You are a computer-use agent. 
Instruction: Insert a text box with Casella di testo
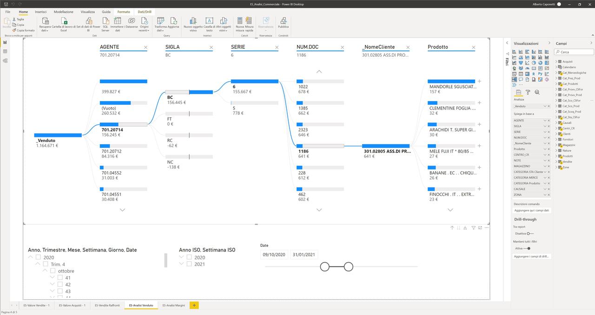tap(209, 21)
